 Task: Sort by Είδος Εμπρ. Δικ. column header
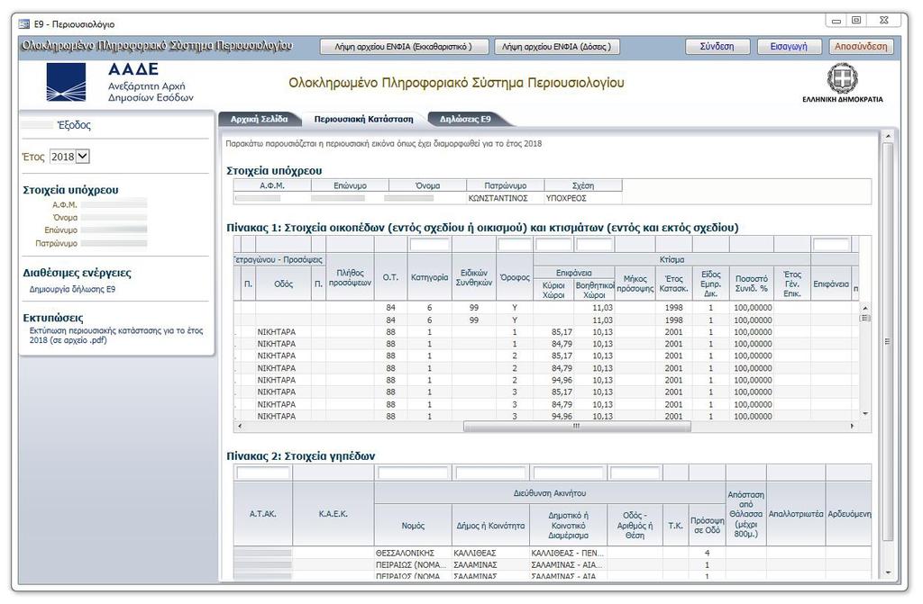click(710, 284)
